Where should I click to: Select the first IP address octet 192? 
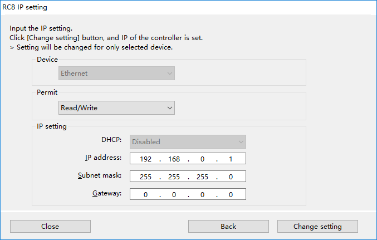click(145, 159)
